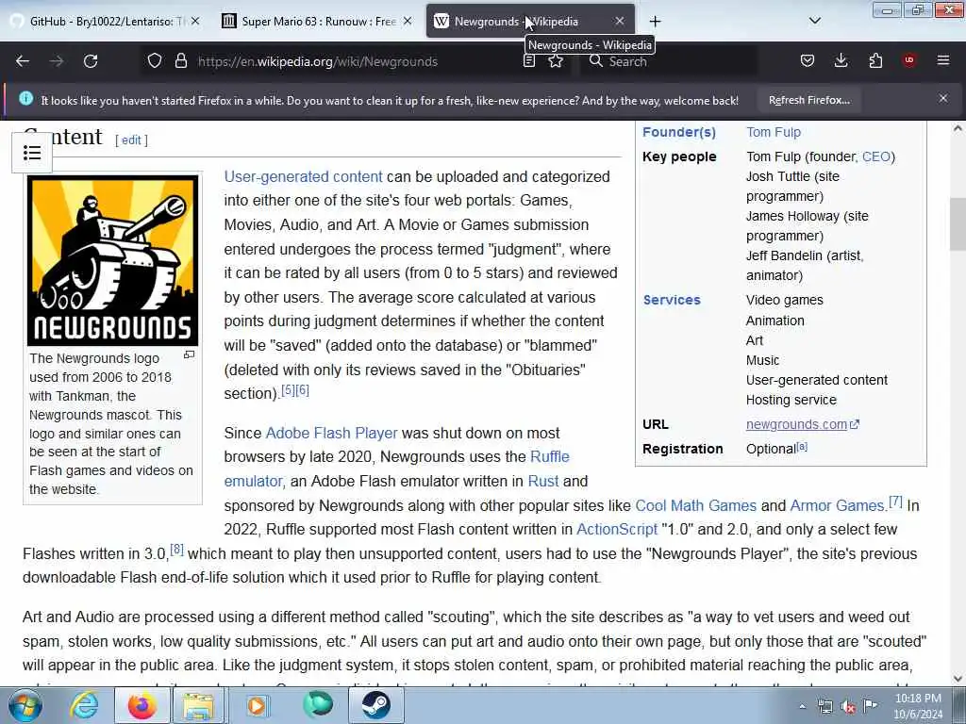Bookmark this page with the star icon

tap(556, 61)
